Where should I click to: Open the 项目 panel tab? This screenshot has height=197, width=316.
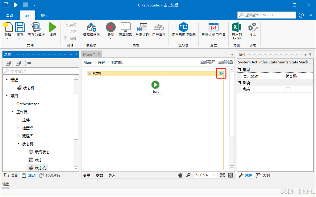(x=11, y=175)
